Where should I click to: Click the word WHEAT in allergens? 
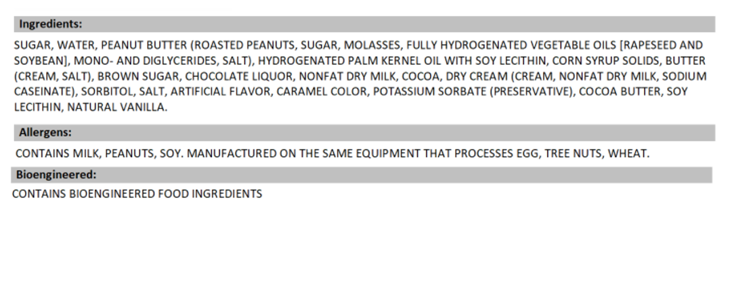[629, 153]
